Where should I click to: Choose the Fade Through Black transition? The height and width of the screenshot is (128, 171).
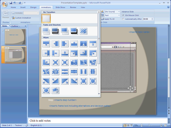tap(55, 31)
